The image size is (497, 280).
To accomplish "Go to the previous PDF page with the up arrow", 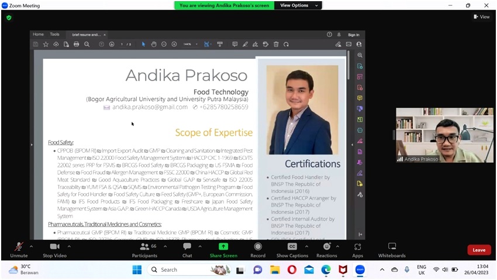I will pyautogui.click(x=101, y=44).
